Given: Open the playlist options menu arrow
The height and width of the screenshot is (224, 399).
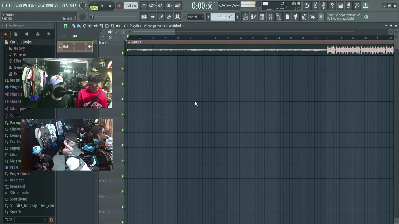Looking at the screenshot, I should 60,26.
